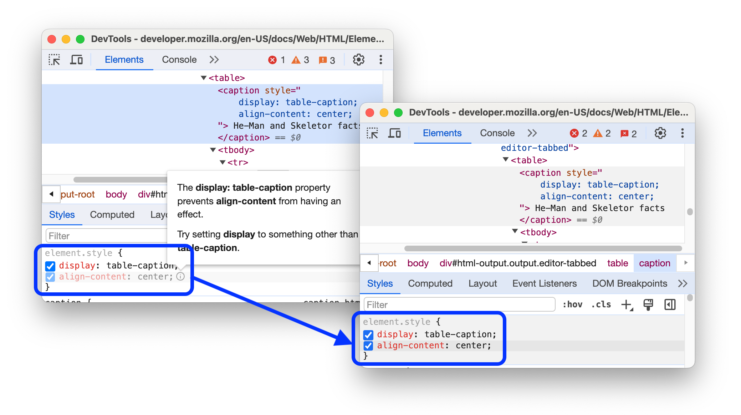Click the element picker inspector icon
The image size is (741, 415).
[54, 60]
